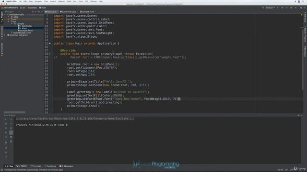Toggle scroll to end in Run console
The height and width of the screenshot is (172, 307).
(11, 133)
